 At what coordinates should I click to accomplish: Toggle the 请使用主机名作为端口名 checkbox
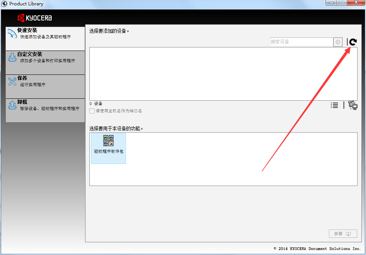(92, 111)
